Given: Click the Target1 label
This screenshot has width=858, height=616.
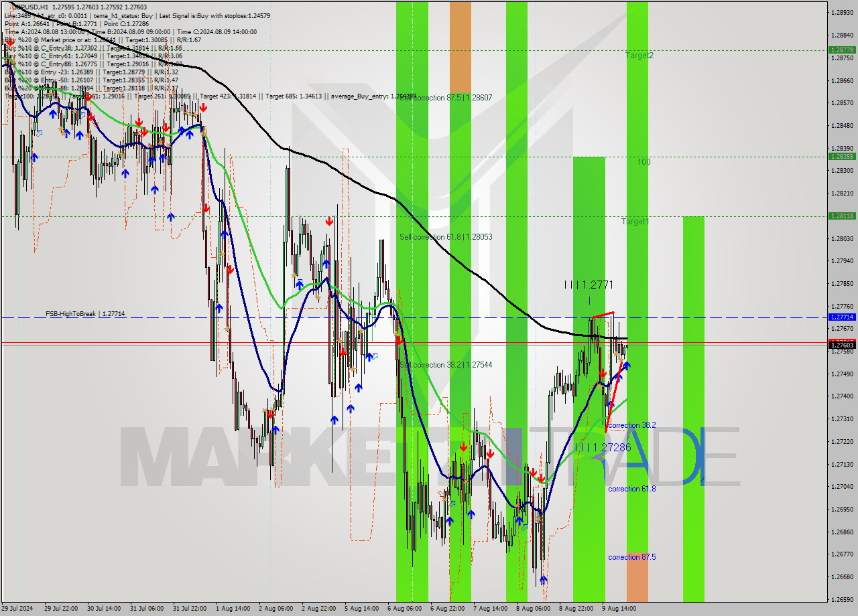Looking at the screenshot, I should point(635,221).
